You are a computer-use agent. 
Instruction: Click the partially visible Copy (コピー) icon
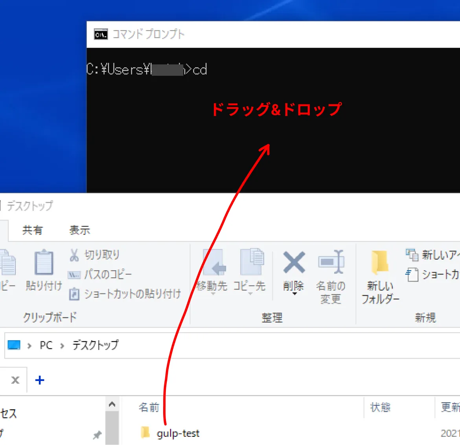coord(7,262)
